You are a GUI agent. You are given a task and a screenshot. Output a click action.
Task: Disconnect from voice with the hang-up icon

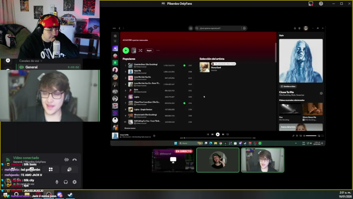[74, 159]
